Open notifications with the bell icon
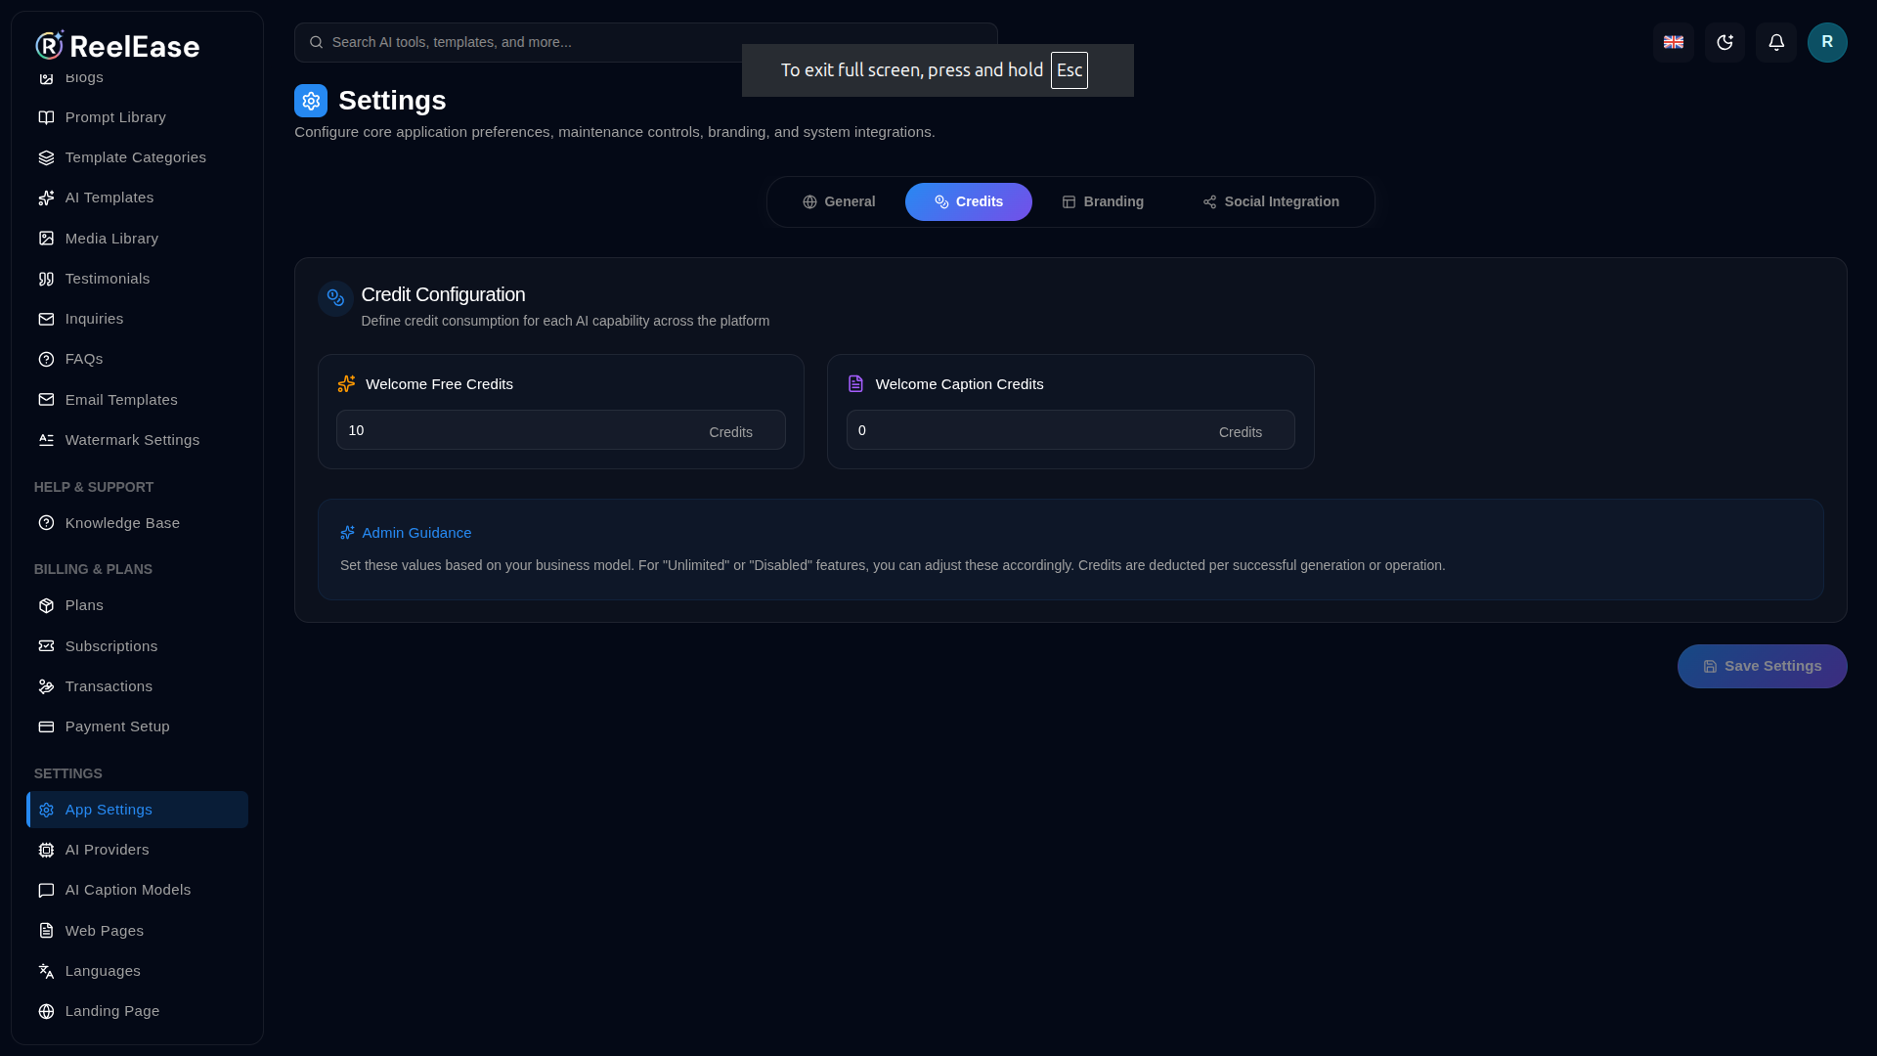Image resolution: width=1877 pixels, height=1056 pixels. tap(1776, 42)
